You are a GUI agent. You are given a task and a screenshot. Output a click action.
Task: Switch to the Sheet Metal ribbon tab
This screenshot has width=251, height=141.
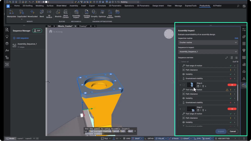[x=61, y=6]
